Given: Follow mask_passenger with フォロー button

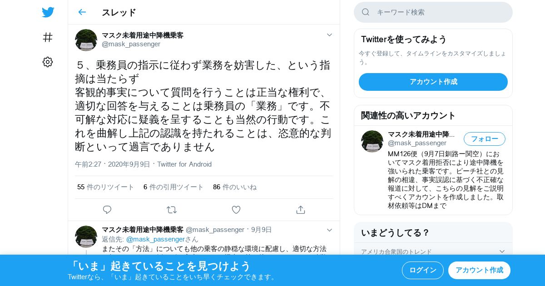Looking at the screenshot, I should [x=484, y=139].
